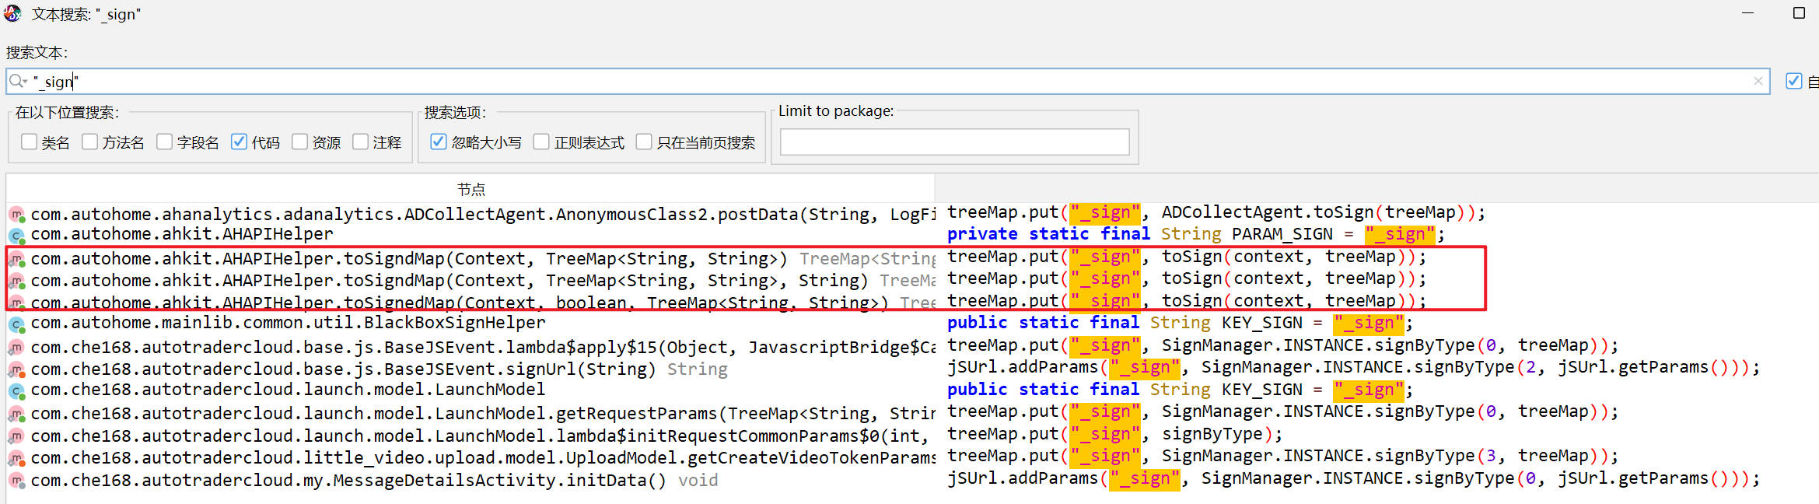Click the method icon for ADCollectAgent postData result
The width and height of the screenshot is (1819, 504).
pyautogui.click(x=16, y=214)
